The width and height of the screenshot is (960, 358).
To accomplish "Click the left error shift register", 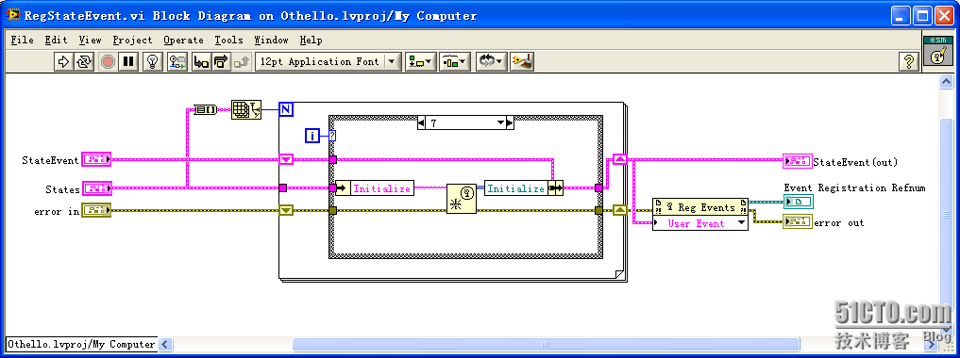I will coord(286,210).
